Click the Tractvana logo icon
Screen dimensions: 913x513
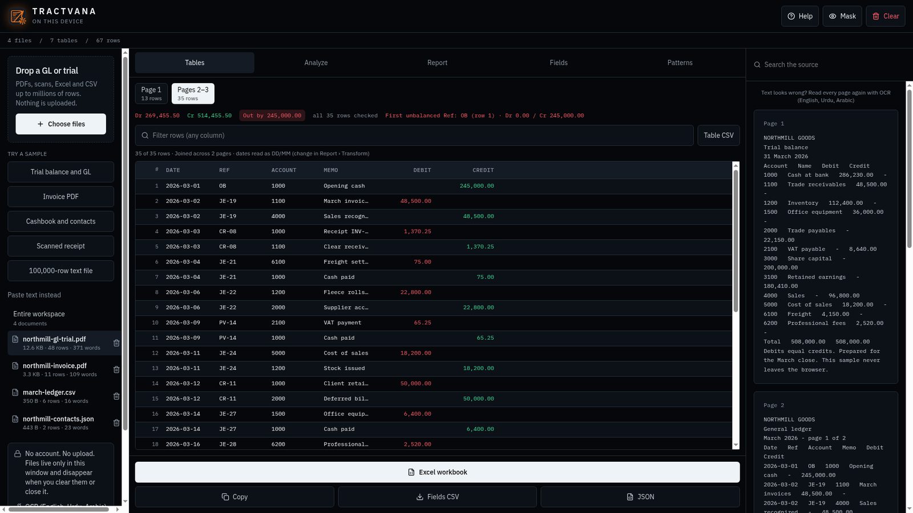[x=18, y=16]
